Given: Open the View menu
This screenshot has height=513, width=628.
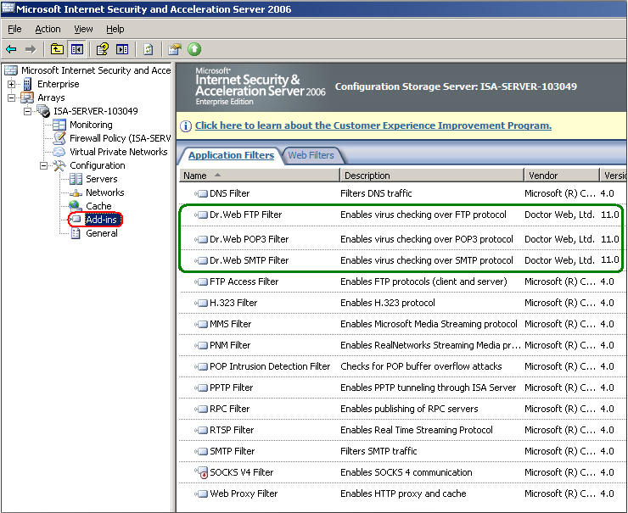Looking at the screenshot, I should [83, 29].
